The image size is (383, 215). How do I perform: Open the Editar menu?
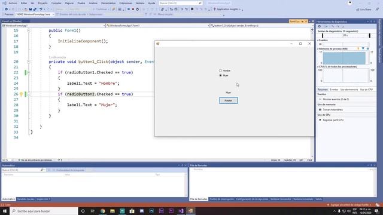[x=24, y=3]
